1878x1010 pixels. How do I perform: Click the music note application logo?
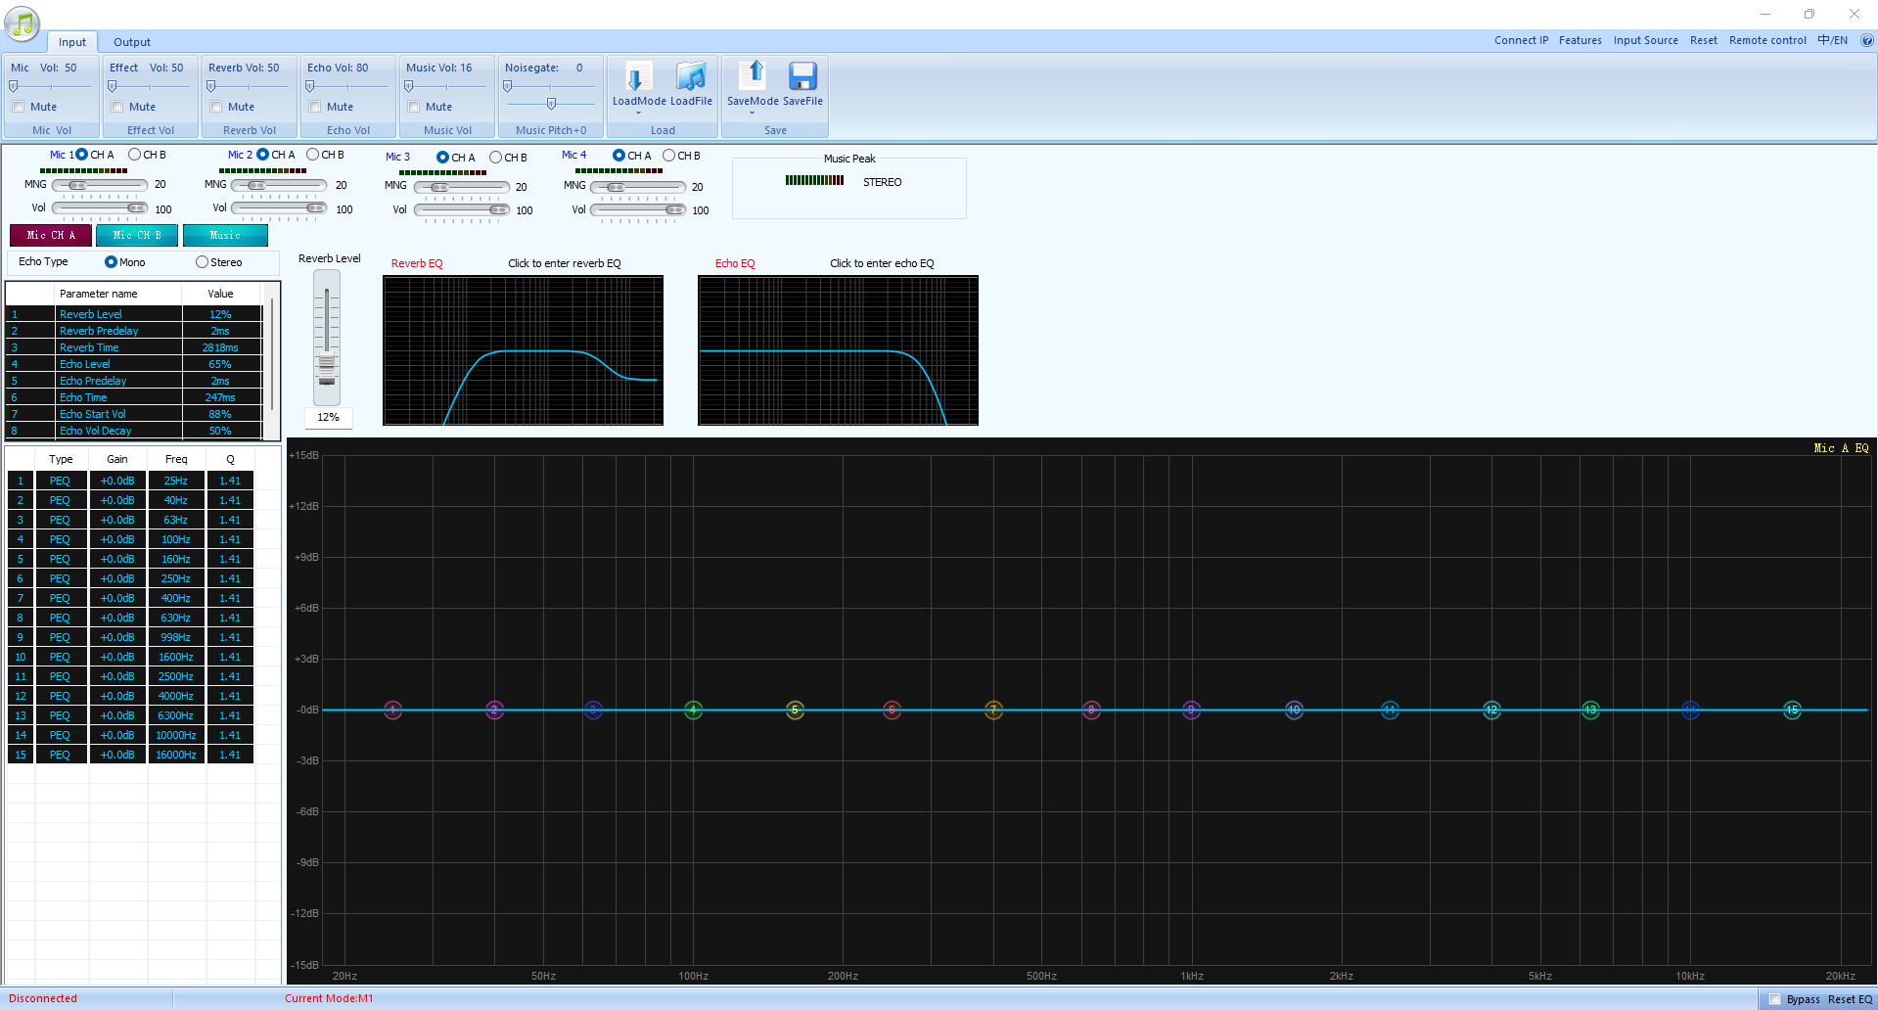[22, 23]
